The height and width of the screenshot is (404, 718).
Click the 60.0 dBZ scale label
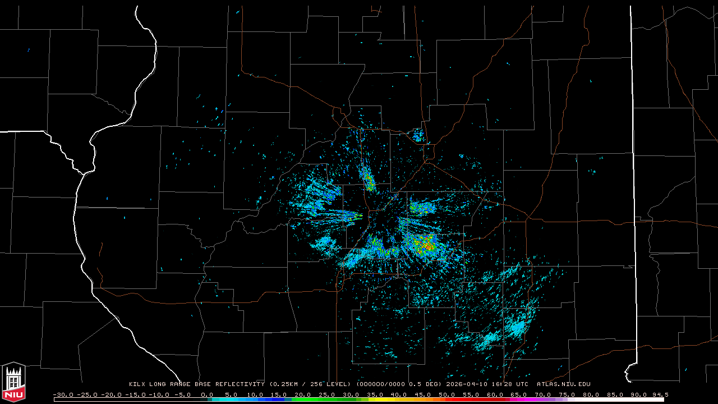[x=496, y=394]
